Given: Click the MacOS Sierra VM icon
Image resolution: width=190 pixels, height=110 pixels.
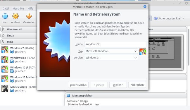Looking at the screenshot, I should coord(5,89).
